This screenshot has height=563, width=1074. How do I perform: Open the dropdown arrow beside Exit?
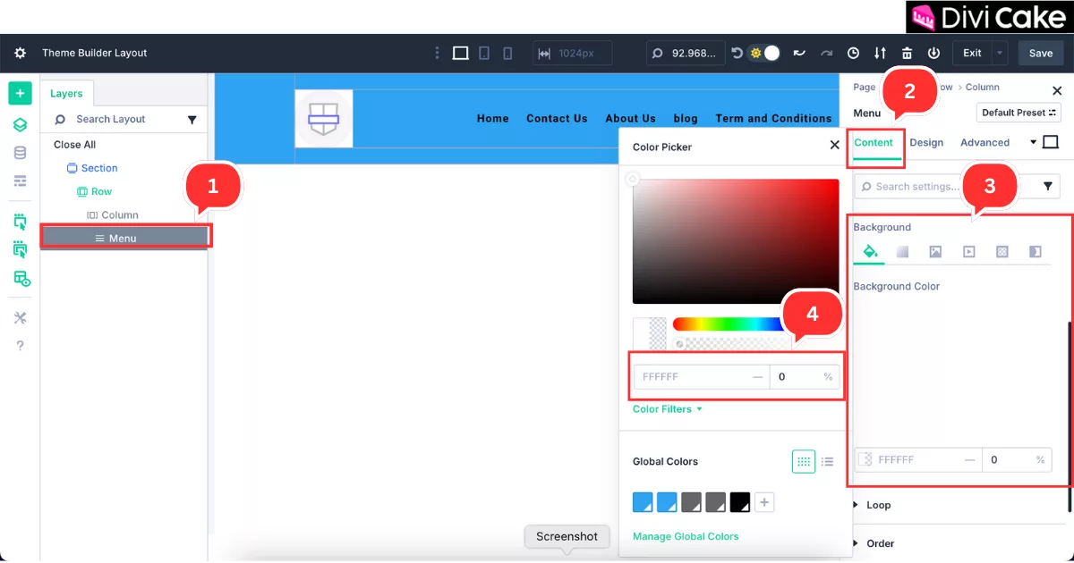click(x=1000, y=53)
